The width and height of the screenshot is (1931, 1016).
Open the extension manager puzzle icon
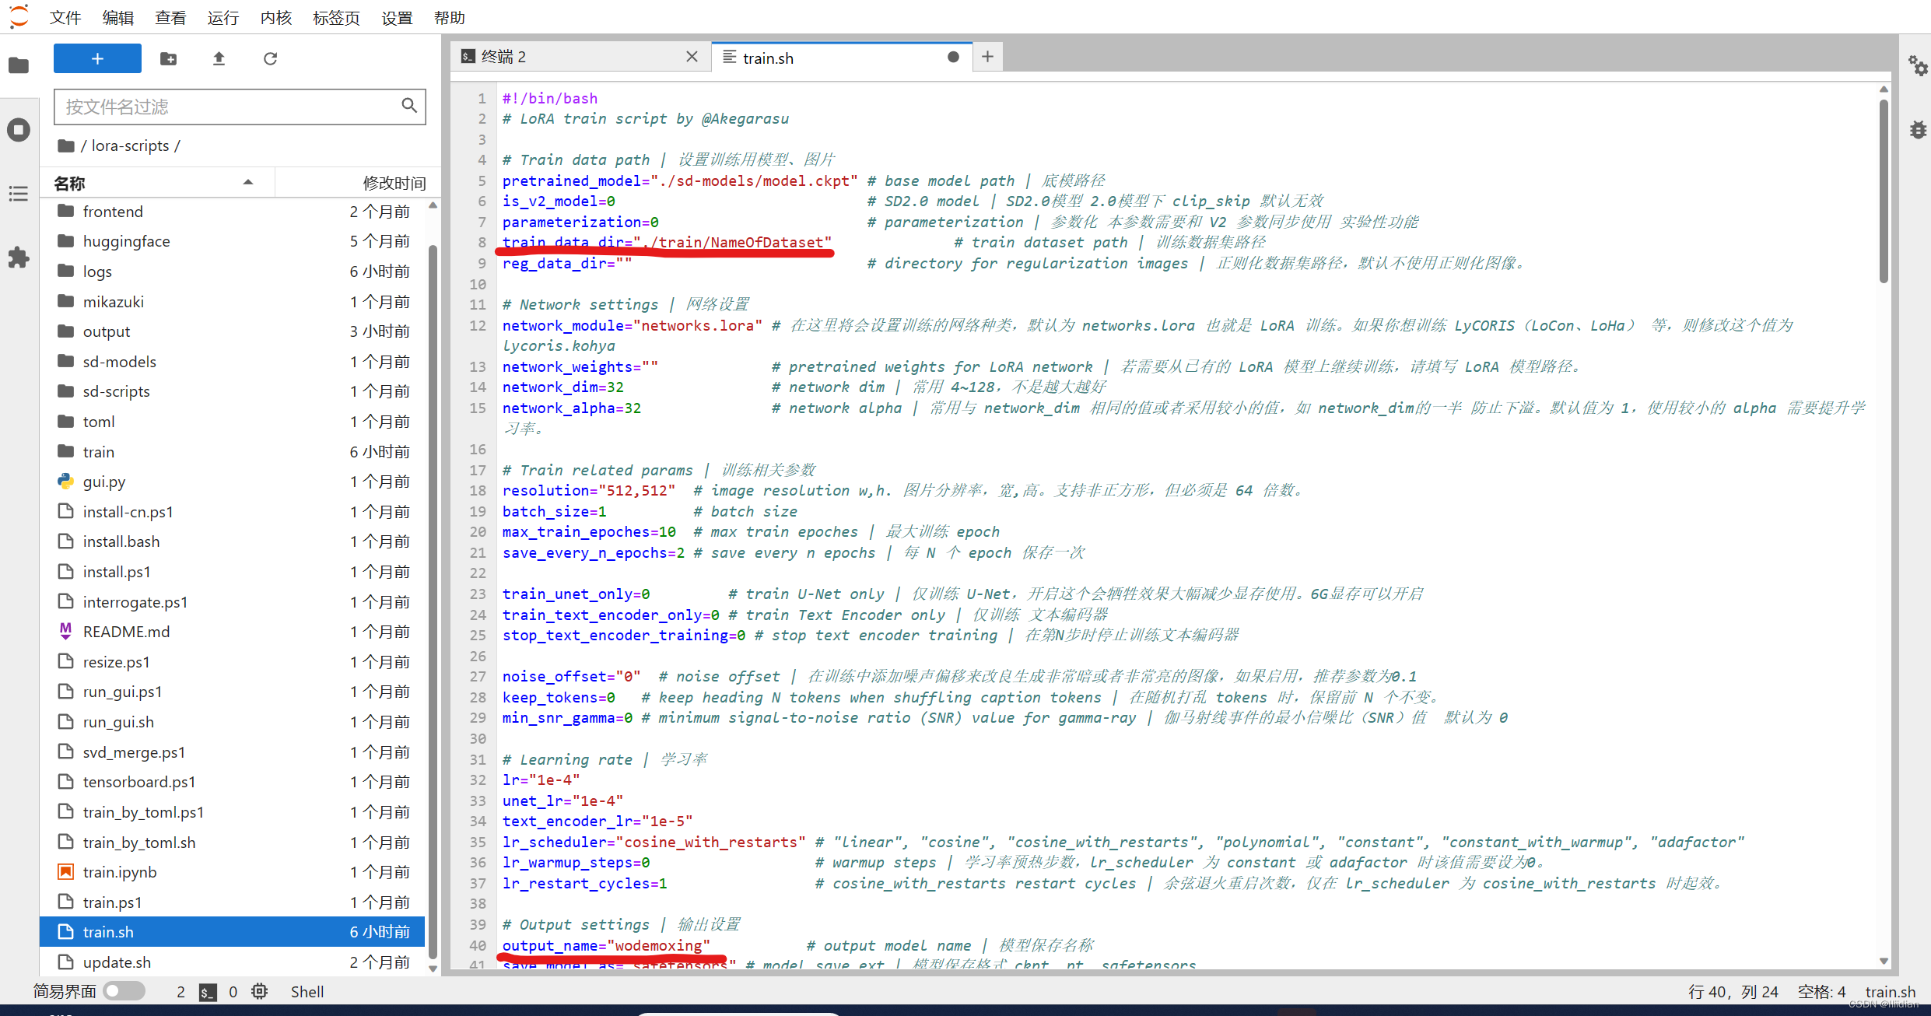click(x=19, y=258)
